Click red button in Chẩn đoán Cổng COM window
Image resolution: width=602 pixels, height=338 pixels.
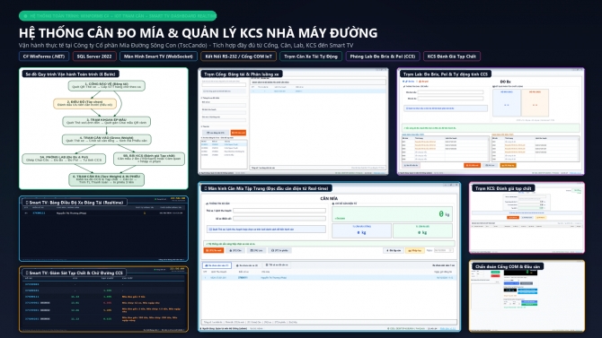point(495,276)
